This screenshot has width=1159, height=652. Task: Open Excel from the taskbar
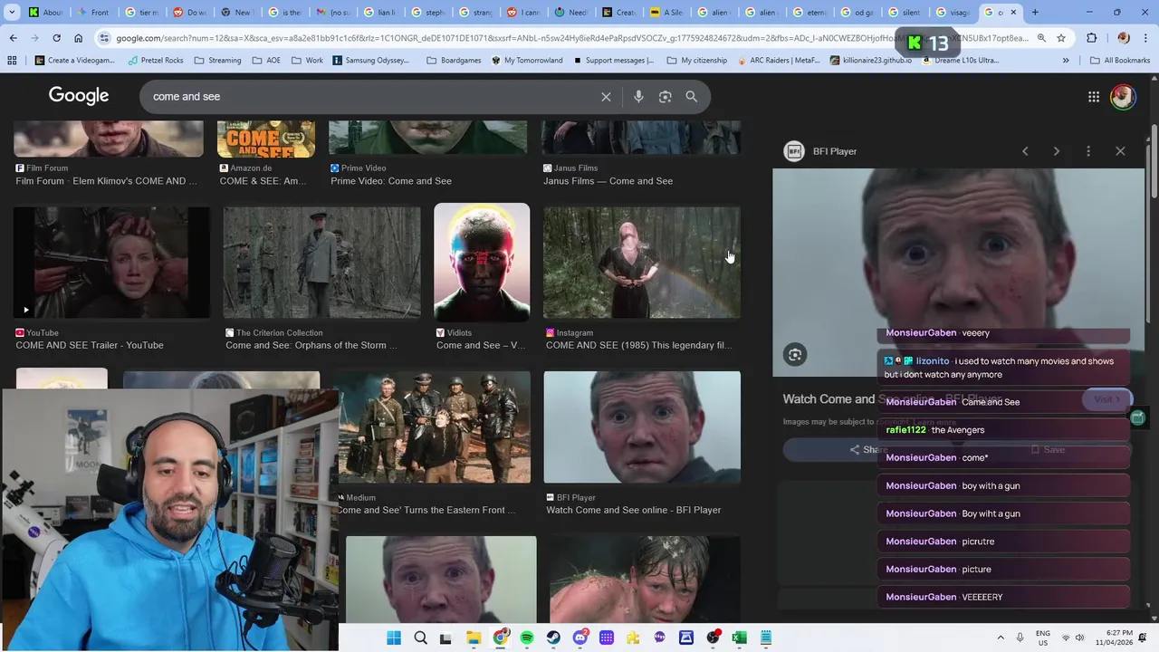(x=740, y=638)
